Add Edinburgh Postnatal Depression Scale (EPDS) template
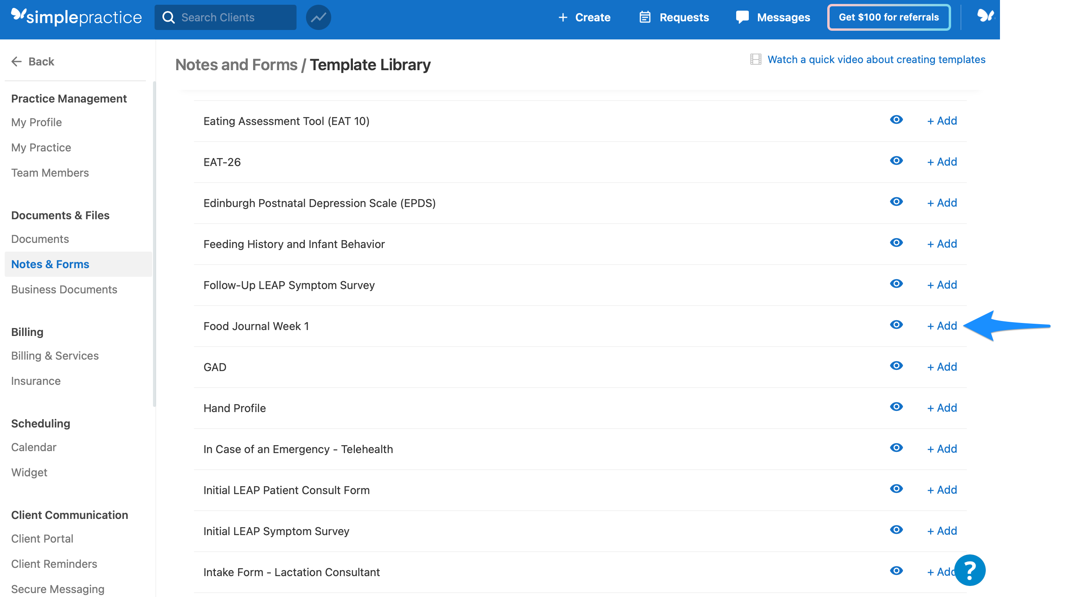The width and height of the screenshot is (1067, 597). (942, 203)
